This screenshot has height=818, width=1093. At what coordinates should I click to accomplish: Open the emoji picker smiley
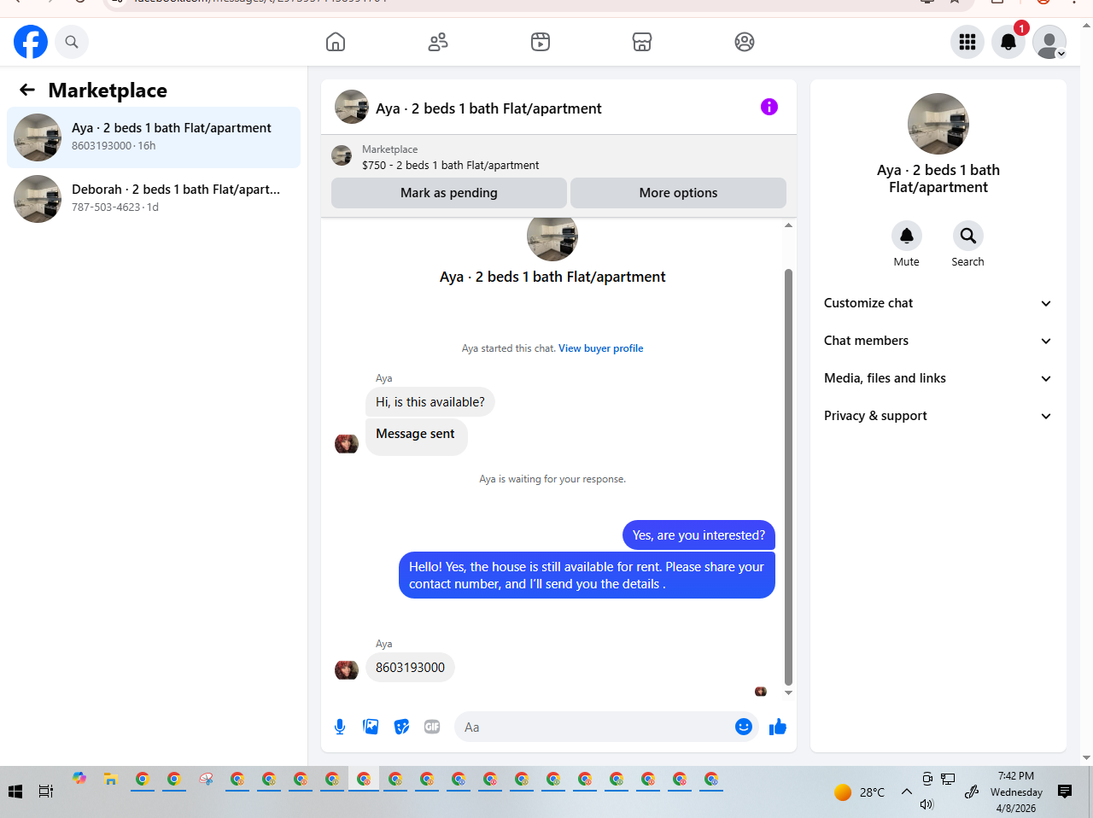coord(744,727)
